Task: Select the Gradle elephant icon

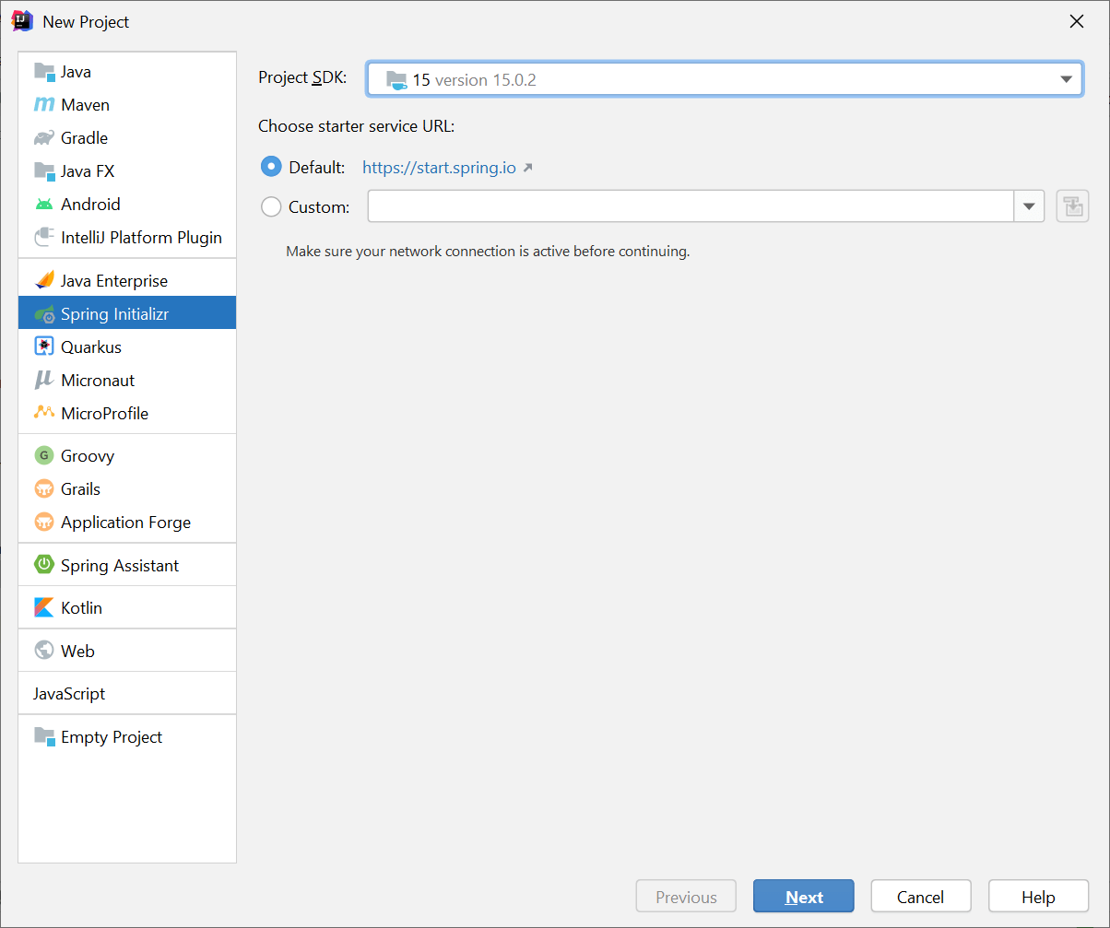Action: [44, 138]
